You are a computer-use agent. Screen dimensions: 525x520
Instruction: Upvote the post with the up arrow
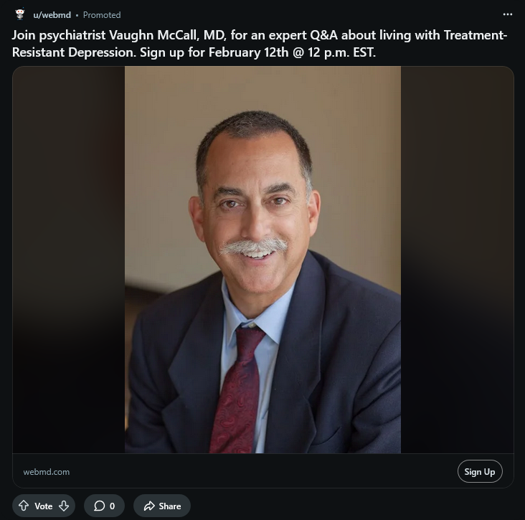24,506
